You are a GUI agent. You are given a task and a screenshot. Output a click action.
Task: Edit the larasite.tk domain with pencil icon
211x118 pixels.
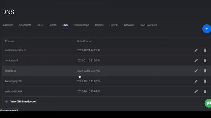[x=196, y=71]
